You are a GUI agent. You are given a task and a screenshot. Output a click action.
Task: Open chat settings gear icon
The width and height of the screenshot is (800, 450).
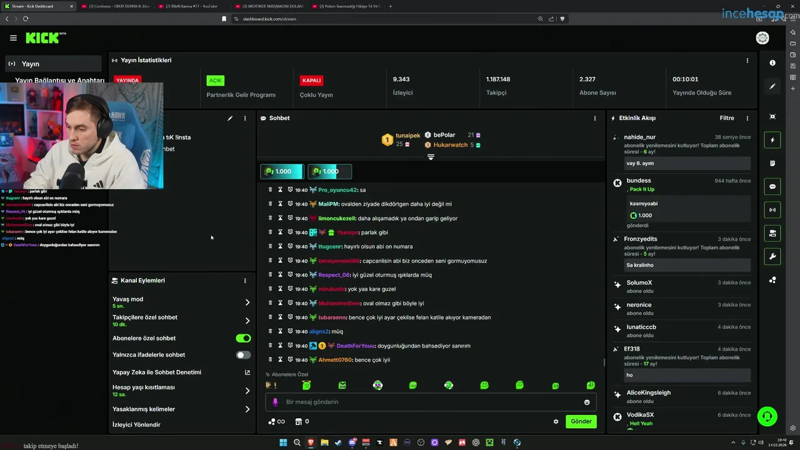tap(556, 421)
